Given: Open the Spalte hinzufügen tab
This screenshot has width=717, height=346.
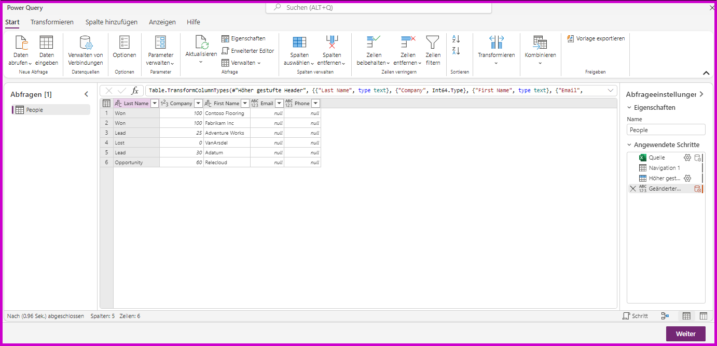Looking at the screenshot, I should (112, 22).
